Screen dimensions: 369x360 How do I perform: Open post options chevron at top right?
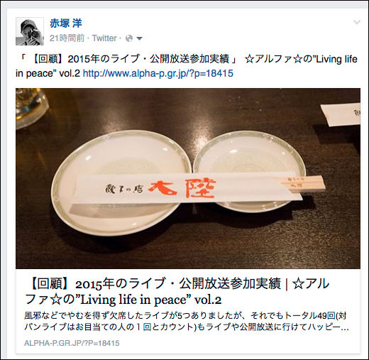coord(357,22)
